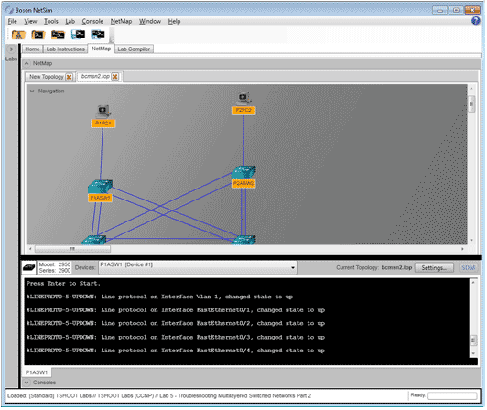Image resolution: width=487 pixels, height=410 pixels.
Task: Close the New Topology tab
Action: coord(70,77)
